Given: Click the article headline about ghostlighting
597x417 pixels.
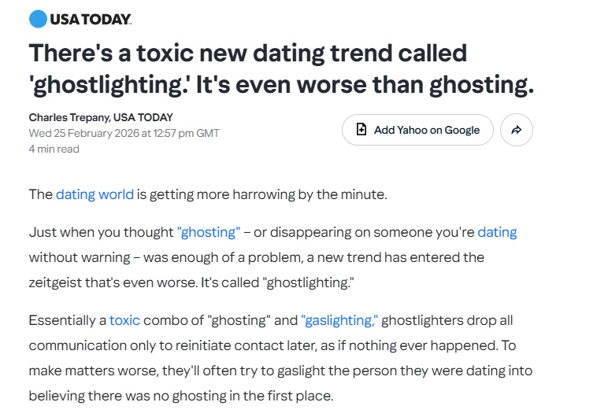Looking at the screenshot, I should click(x=280, y=68).
